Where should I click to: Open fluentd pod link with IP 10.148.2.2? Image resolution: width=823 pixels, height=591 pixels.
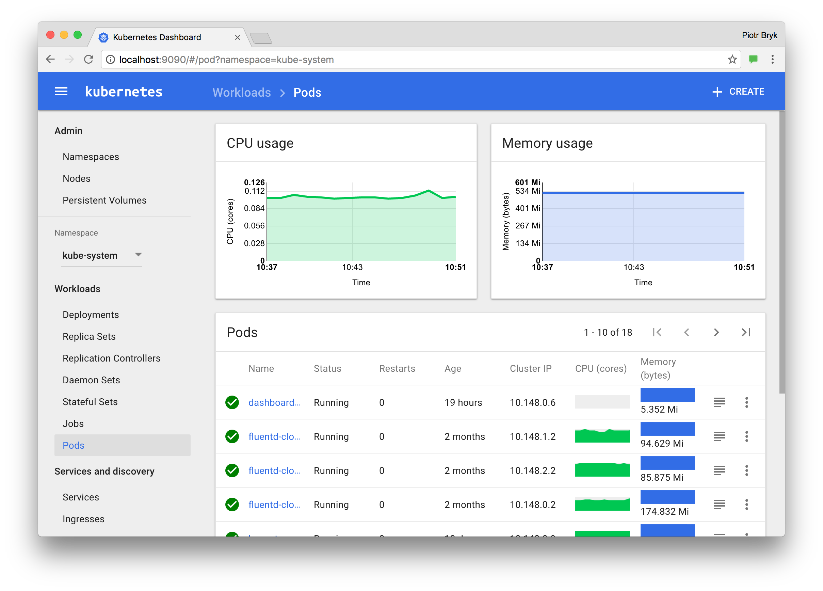274,470
